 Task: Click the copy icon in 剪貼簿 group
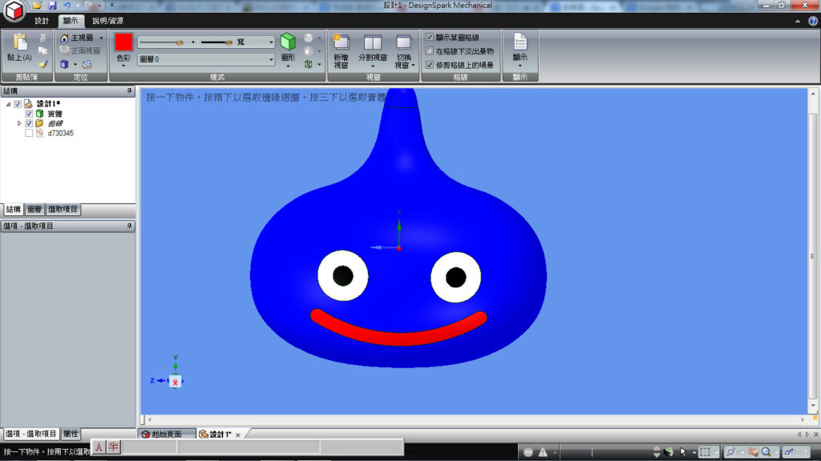click(x=43, y=50)
